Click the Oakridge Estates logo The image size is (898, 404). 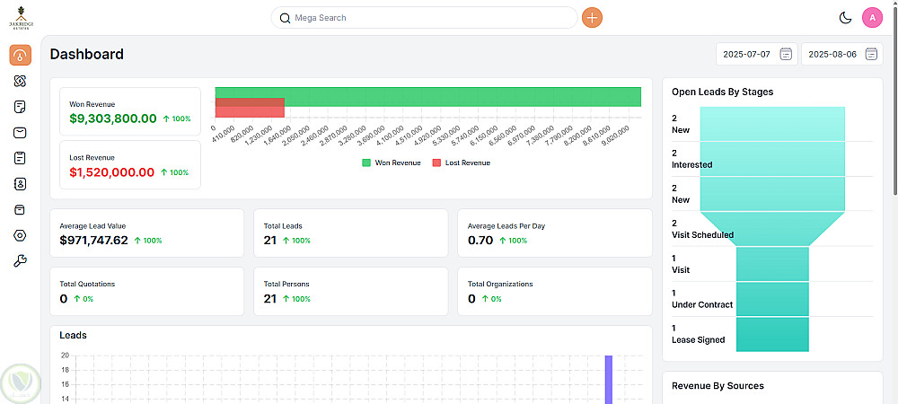(21, 18)
